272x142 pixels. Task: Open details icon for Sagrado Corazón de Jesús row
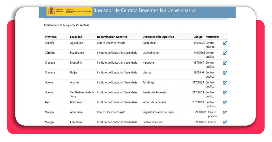click(225, 112)
